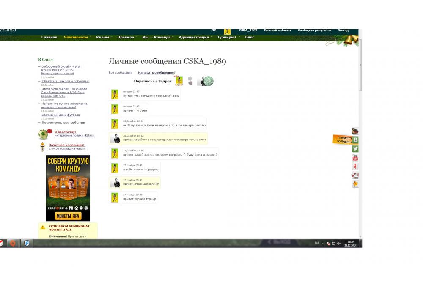Click the star favorites sidebar icon
This screenshot has width=423, height=296.
click(x=355, y=184)
